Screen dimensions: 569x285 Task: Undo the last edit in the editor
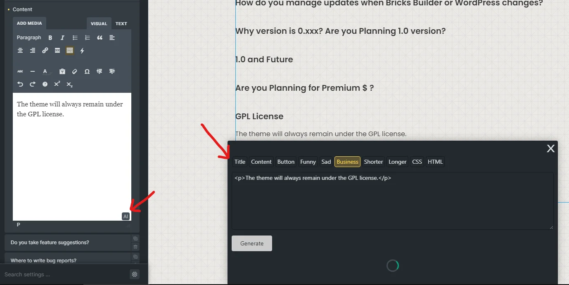pos(20,84)
